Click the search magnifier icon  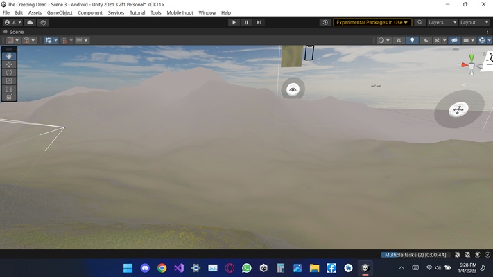420,22
